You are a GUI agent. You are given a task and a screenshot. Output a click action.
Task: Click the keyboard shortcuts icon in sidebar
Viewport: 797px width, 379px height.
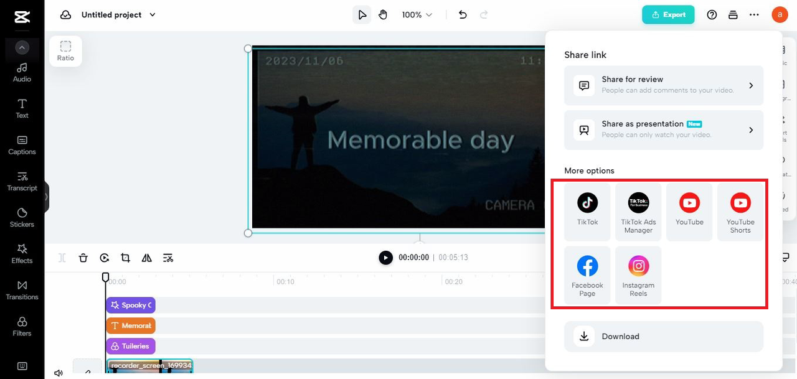tap(22, 366)
